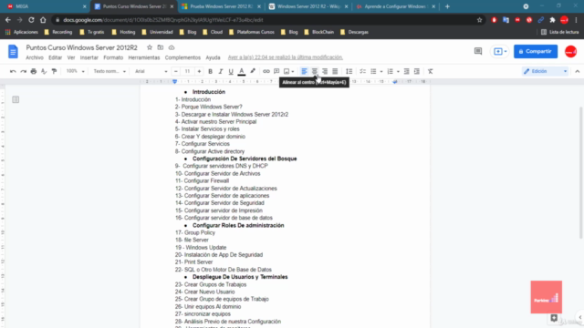Image resolution: width=584 pixels, height=328 pixels.
Task: Decrease font size with minus button
Action: pos(176,71)
